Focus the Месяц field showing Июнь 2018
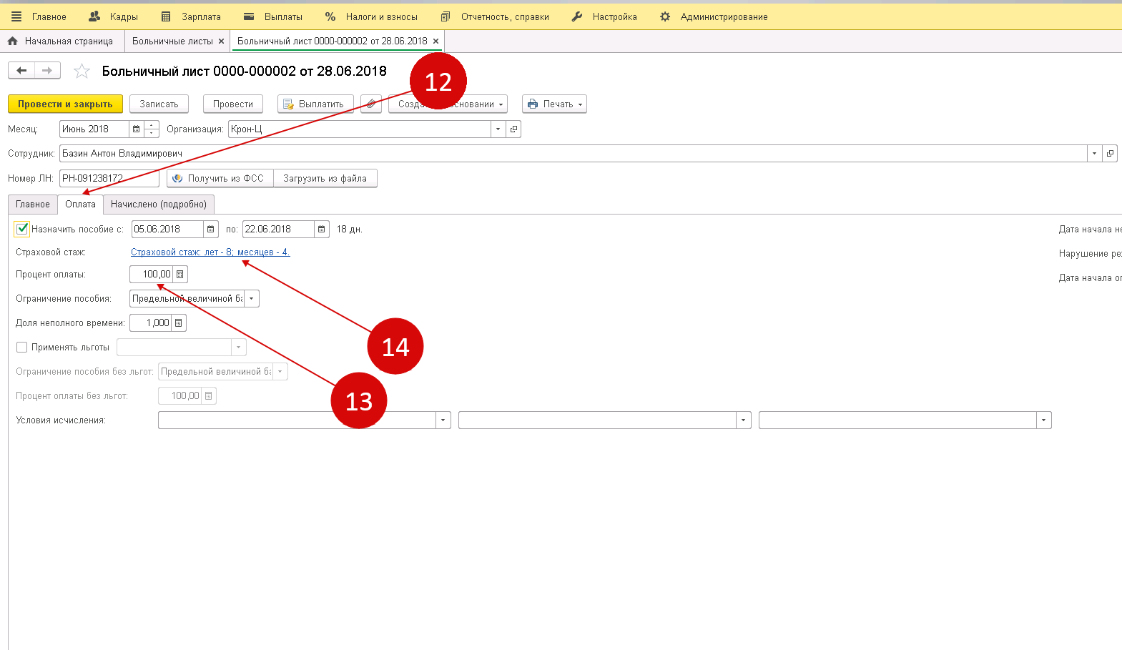Screen dimensions: 1122x650 click(x=94, y=129)
